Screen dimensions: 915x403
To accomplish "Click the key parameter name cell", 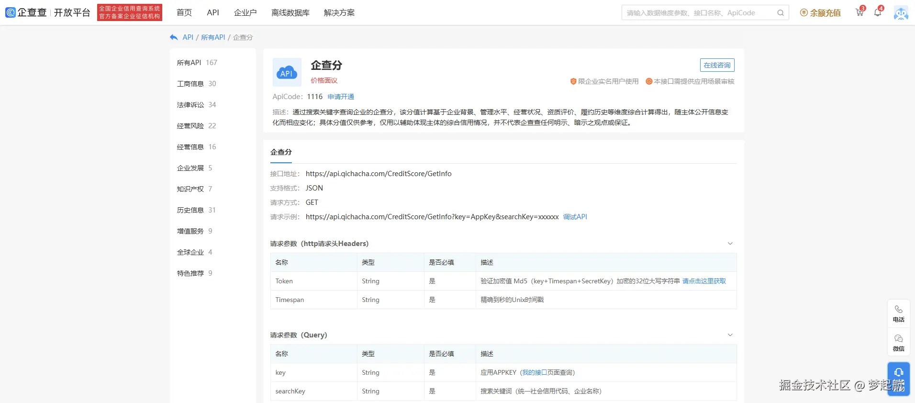I will (314, 372).
